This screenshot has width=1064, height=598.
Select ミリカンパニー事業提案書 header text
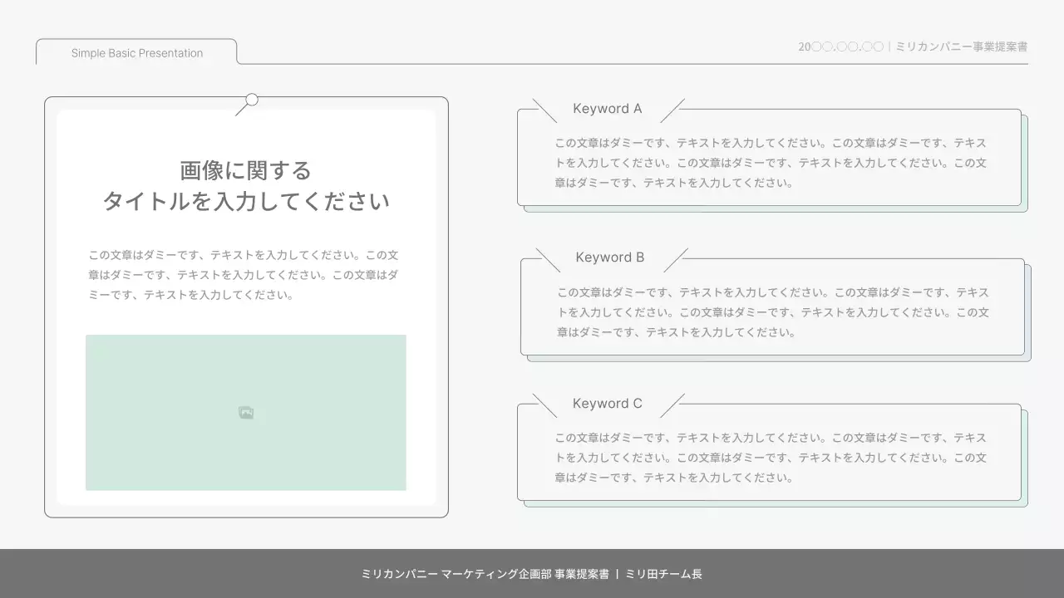coord(961,47)
